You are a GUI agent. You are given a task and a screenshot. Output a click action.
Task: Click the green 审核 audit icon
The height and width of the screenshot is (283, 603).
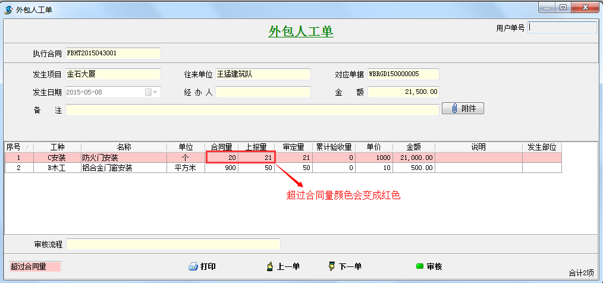coord(419,267)
